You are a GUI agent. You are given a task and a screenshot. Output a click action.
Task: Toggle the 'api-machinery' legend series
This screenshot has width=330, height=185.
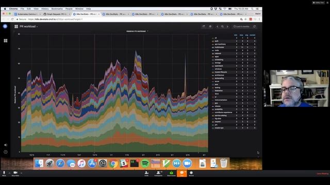(220, 44)
